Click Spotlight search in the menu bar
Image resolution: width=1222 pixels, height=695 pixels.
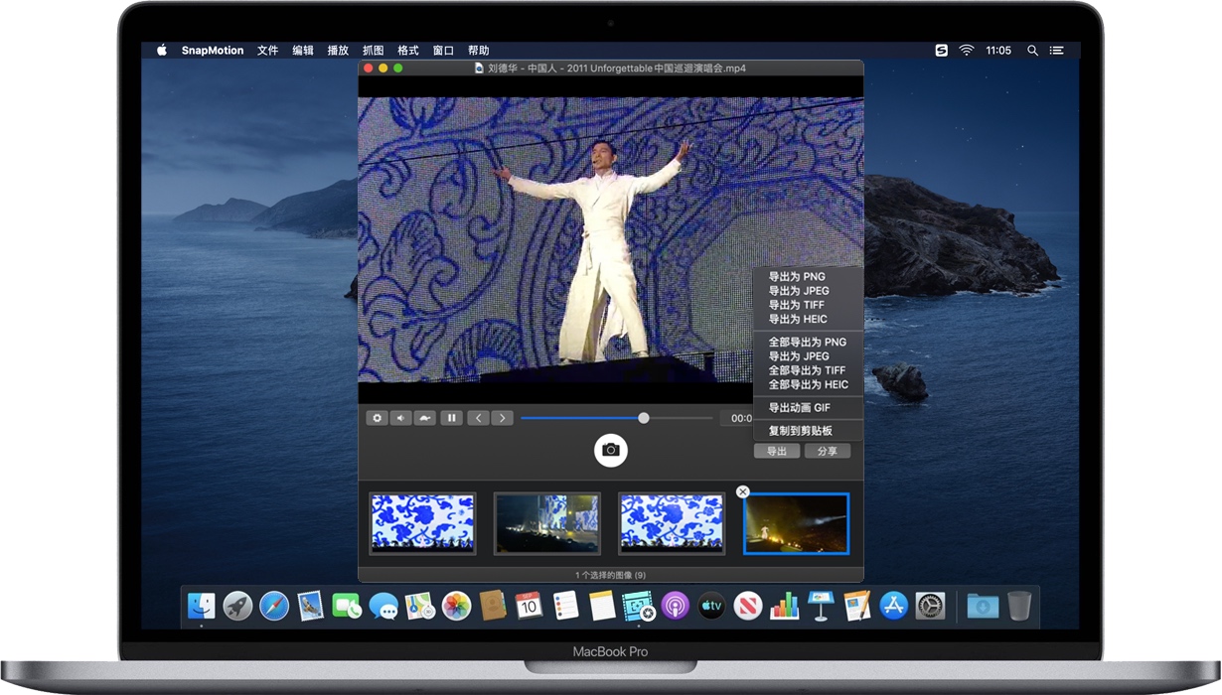1031,50
